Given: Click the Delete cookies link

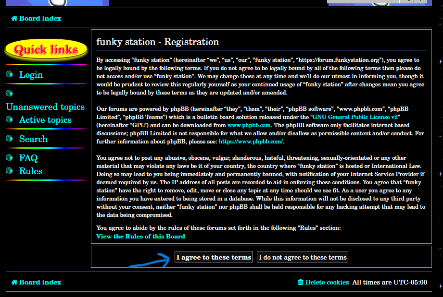Looking at the screenshot, I should pos(327,282).
